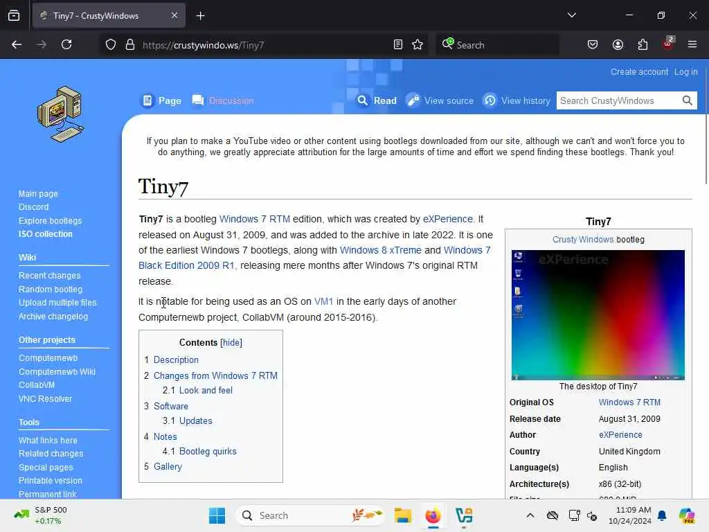Open Firefox View tab overview icon
Image resolution: width=709 pixels, height=532 pixels.
[14, 15]
